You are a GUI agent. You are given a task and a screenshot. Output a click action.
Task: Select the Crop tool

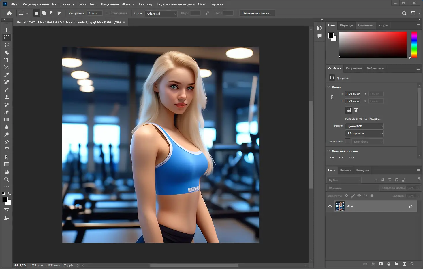7,60
